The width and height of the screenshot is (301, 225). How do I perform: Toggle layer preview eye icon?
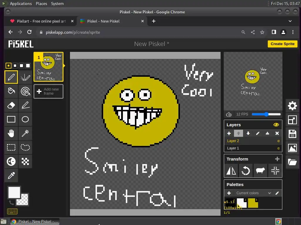pos(276,125)
